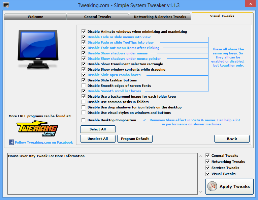The image size is (258, 200).
Task: Click the info box scroll down arrow
Action: tap(201, 192)
